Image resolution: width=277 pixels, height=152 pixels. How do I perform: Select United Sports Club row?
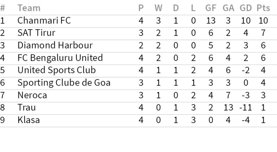click(139, 70)
